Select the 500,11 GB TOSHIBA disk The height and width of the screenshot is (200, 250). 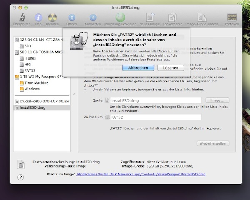41,52
